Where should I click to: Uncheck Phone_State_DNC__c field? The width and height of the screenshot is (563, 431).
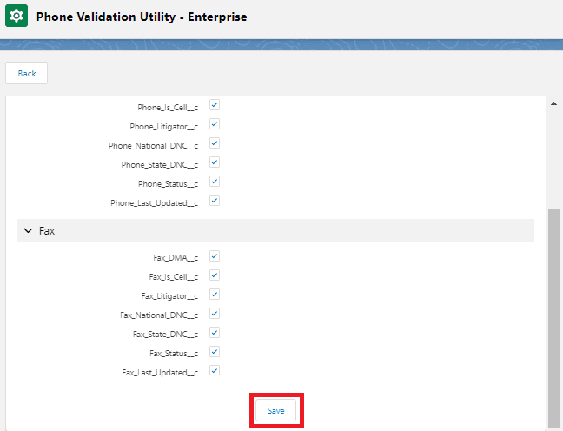(x=215, y=162)
